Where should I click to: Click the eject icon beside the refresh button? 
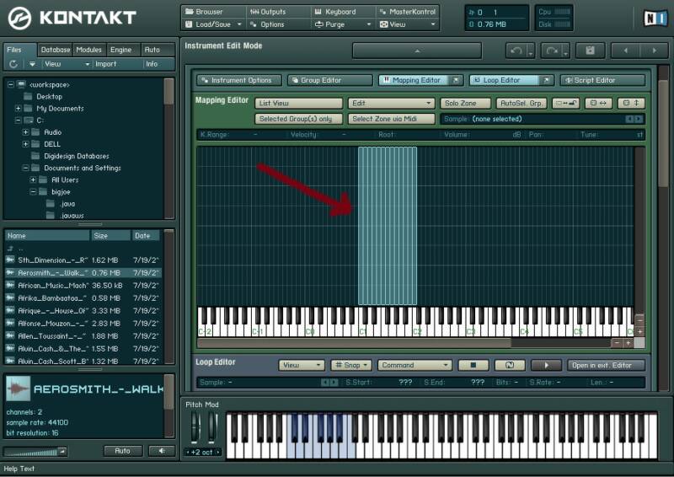[32, 64]
